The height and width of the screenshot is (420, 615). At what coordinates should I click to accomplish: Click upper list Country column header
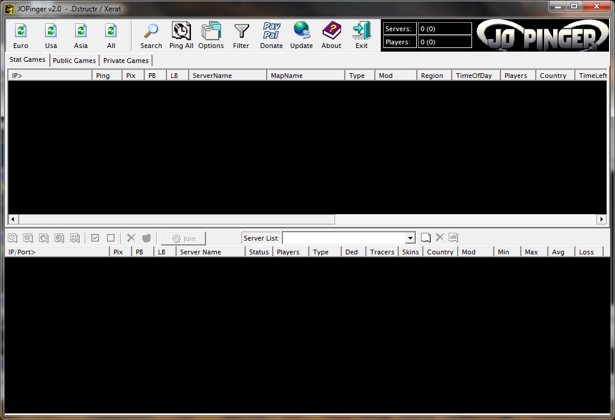click(x=556, y=76)
